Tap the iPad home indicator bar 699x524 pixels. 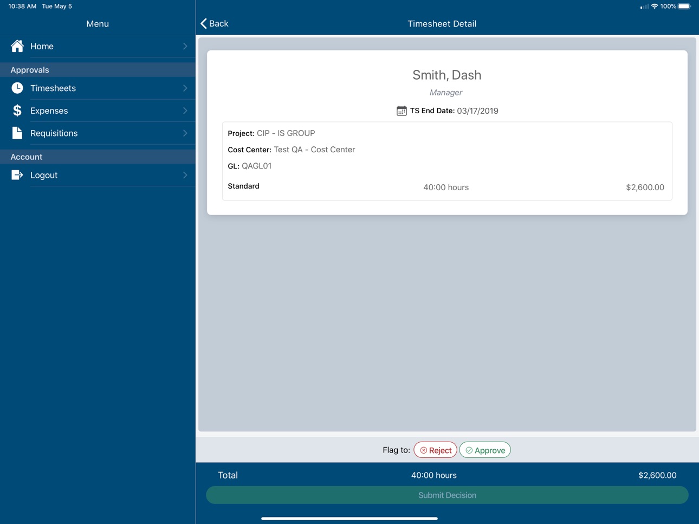click(349, 519)
